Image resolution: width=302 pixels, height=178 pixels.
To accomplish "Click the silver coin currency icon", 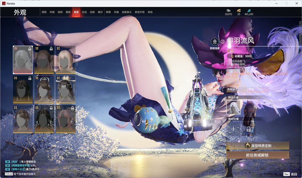I will [x=228, y=10].
